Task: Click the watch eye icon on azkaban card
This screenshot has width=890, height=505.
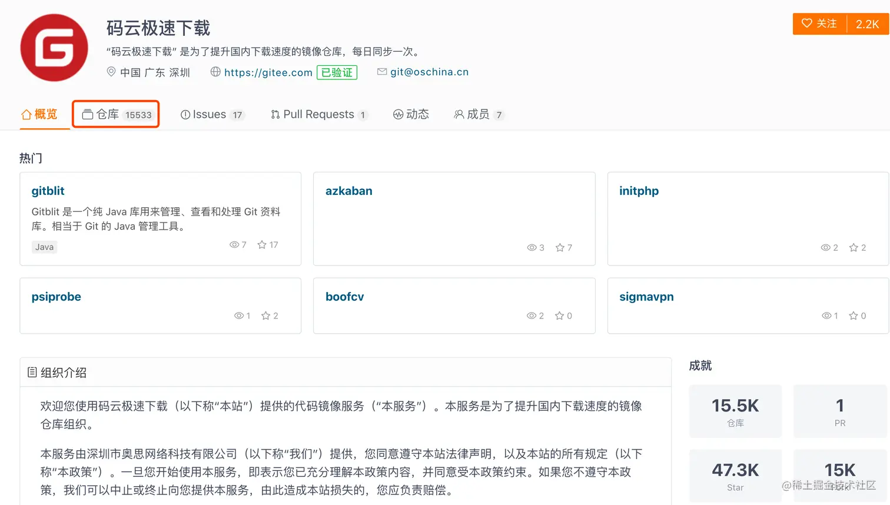Action: click(532, 248)
